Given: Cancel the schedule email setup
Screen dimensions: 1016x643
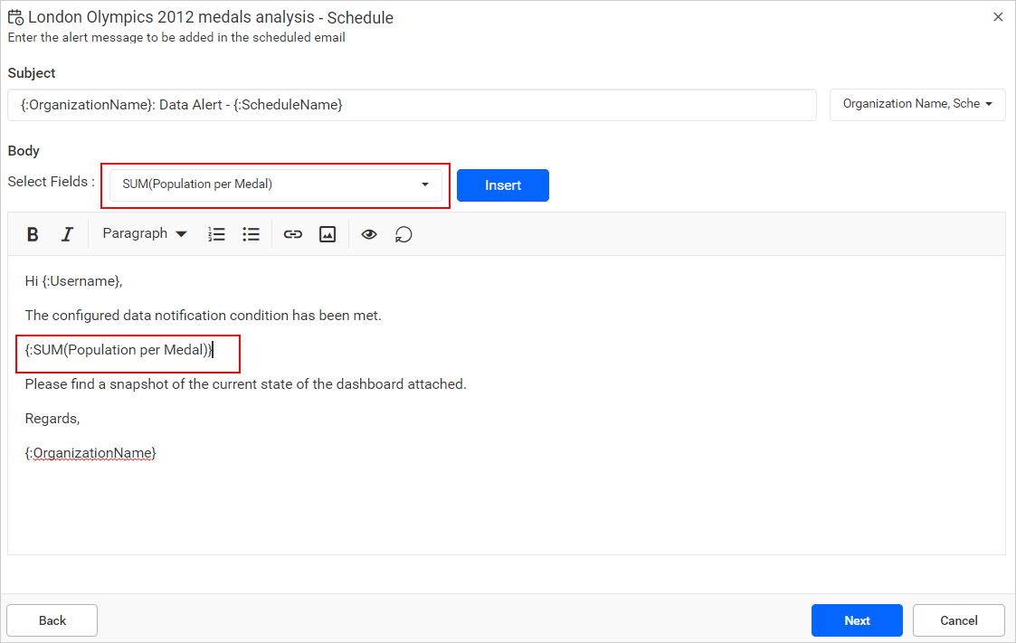Looking at the screenshot, I should (x=958, y=619).
